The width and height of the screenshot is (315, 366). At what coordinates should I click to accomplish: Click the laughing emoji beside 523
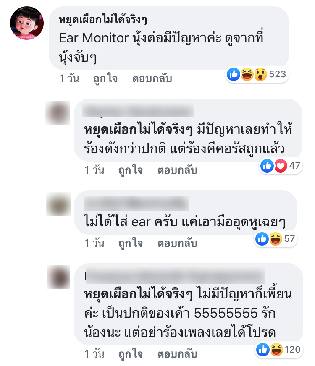coord(247,74)
